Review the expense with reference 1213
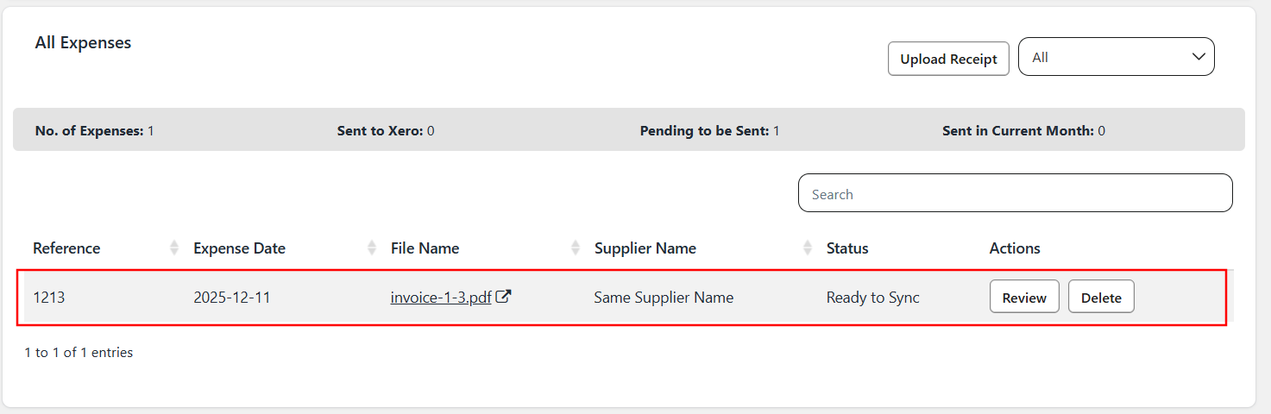This screenshot has width=1271, height=414. click(1024, 298)
